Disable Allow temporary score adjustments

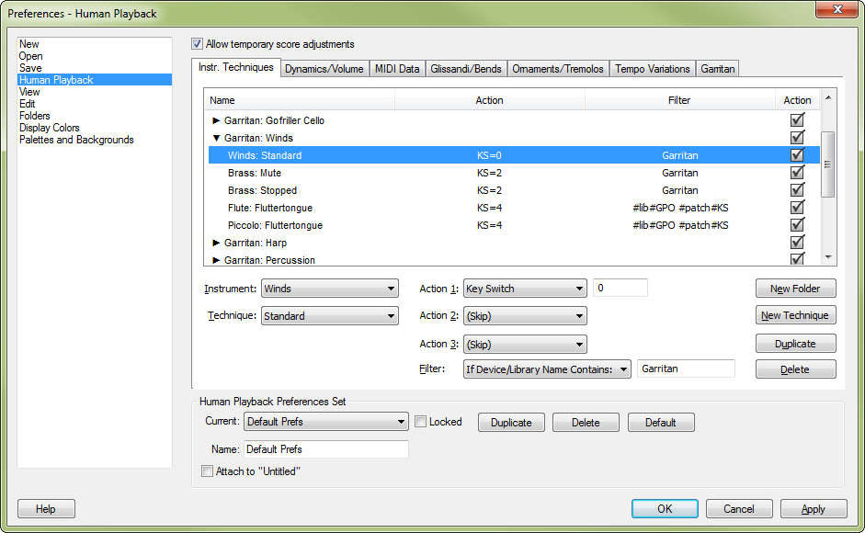pyautogui.click(x=197, y=44)
